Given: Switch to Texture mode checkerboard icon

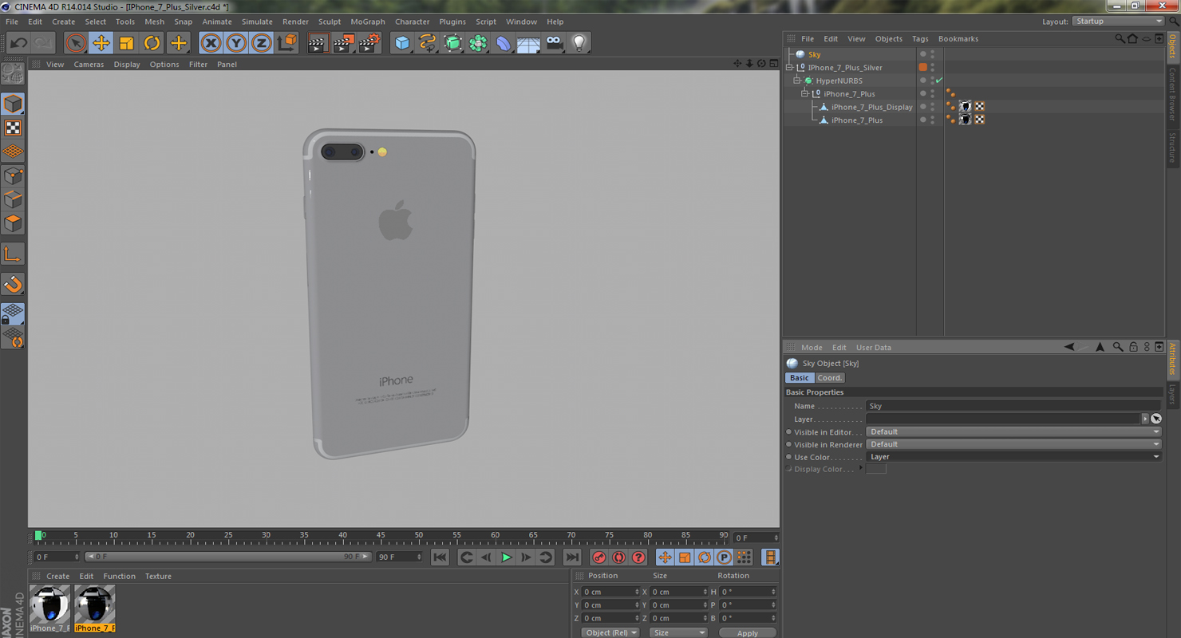Looking at the screenshot, I should pyautogui.click(x=13, y=128).
